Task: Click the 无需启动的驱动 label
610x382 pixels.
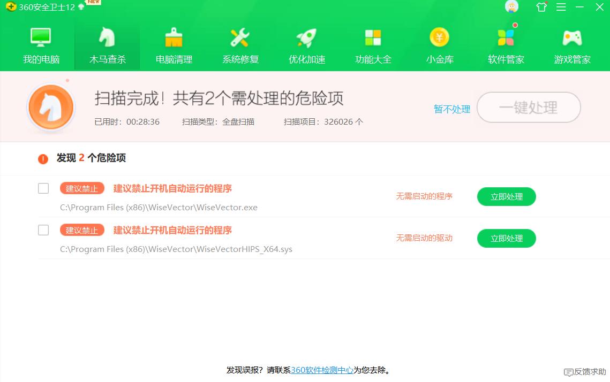Action: [424, 238]
